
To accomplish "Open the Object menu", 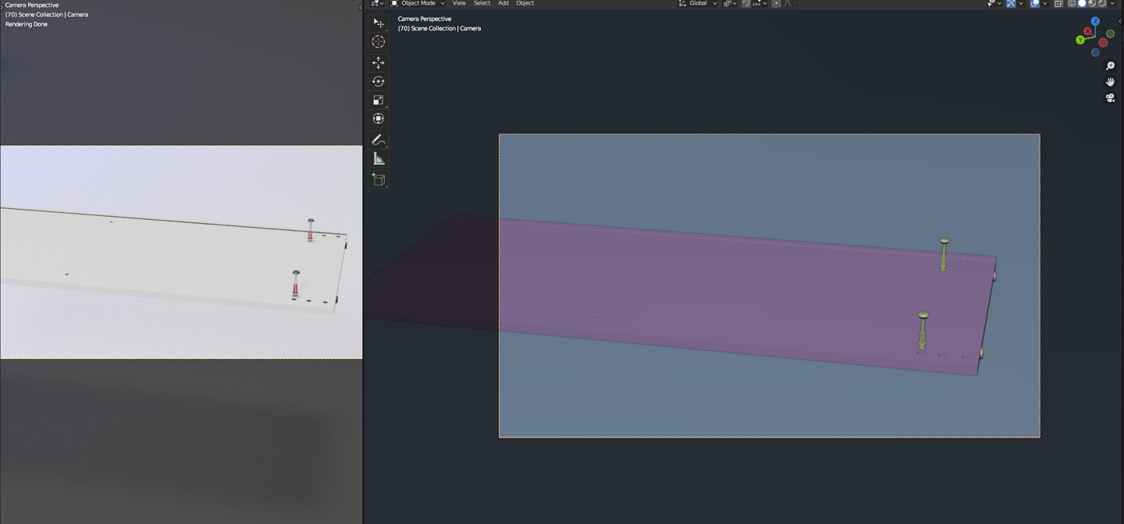I will (525, 3).
